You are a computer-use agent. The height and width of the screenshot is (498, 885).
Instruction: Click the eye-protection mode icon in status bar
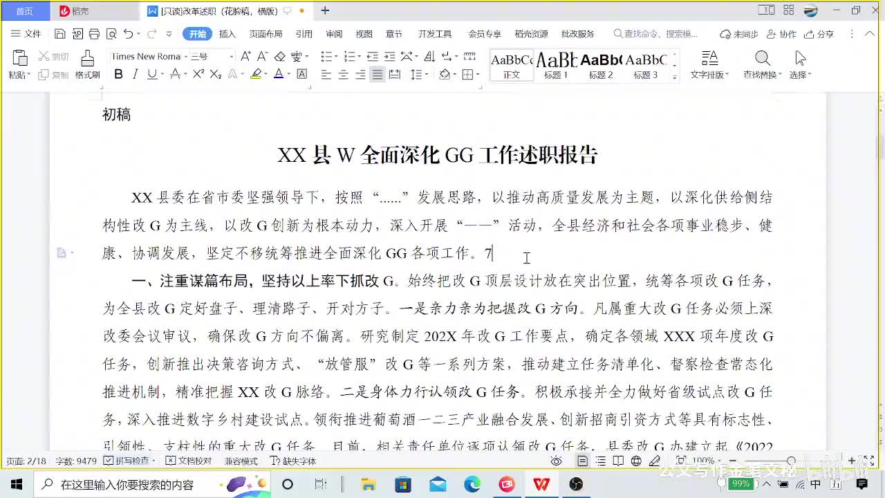click(x=556, y=461)
